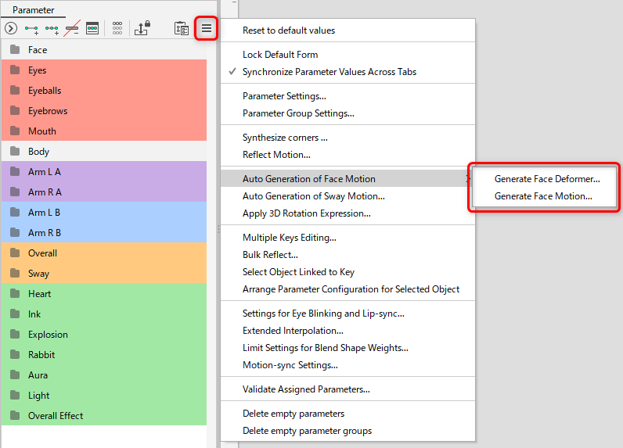Click the add two keys icon
Image resolution: width=623 pixels, height=448 pixels.
coord(31,29)
